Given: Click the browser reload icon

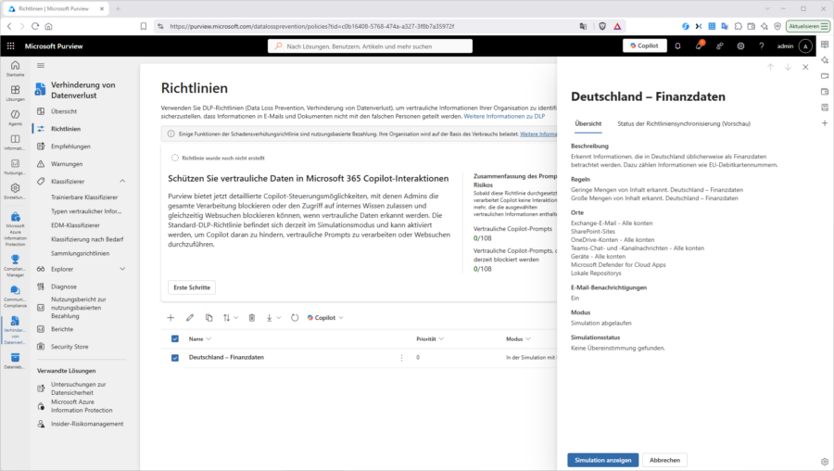Looking at the screenshot, I should coord(35,26).
